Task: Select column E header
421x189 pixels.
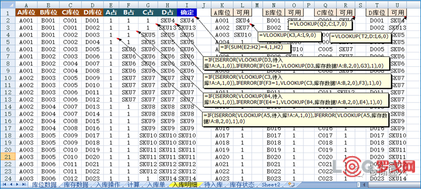Action: pyautogui.click(x=111, y=5)
